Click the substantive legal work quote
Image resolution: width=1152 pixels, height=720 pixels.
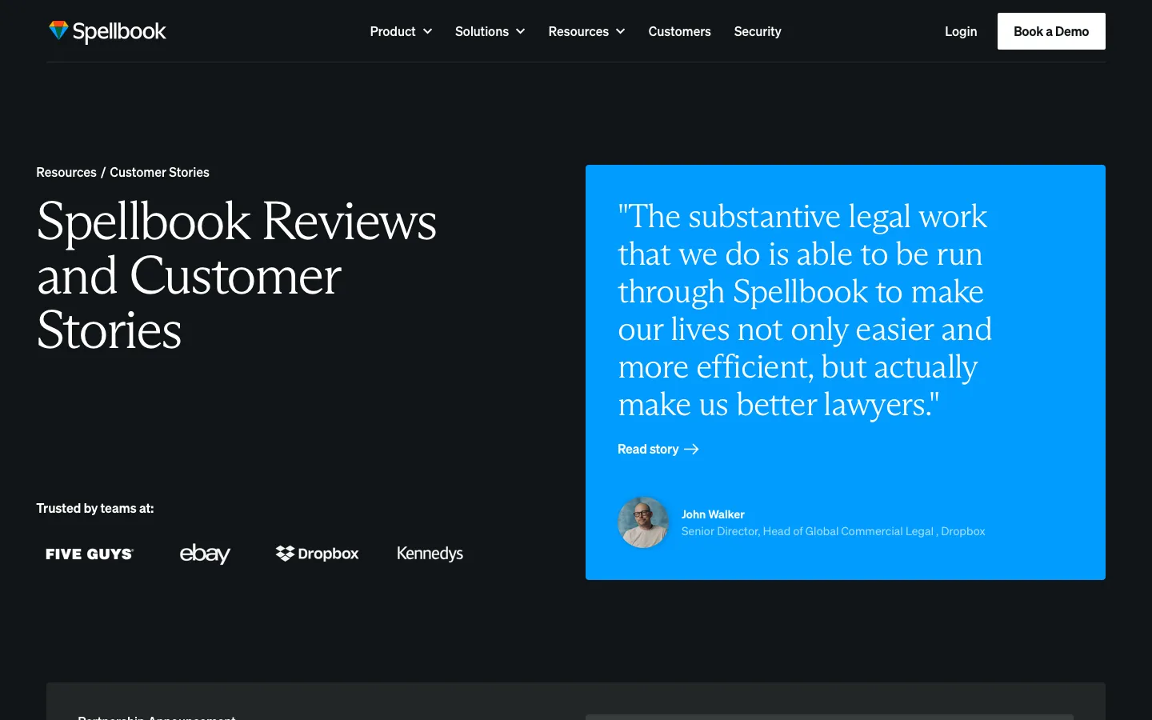pyautogui.click(x=805, y=310)
